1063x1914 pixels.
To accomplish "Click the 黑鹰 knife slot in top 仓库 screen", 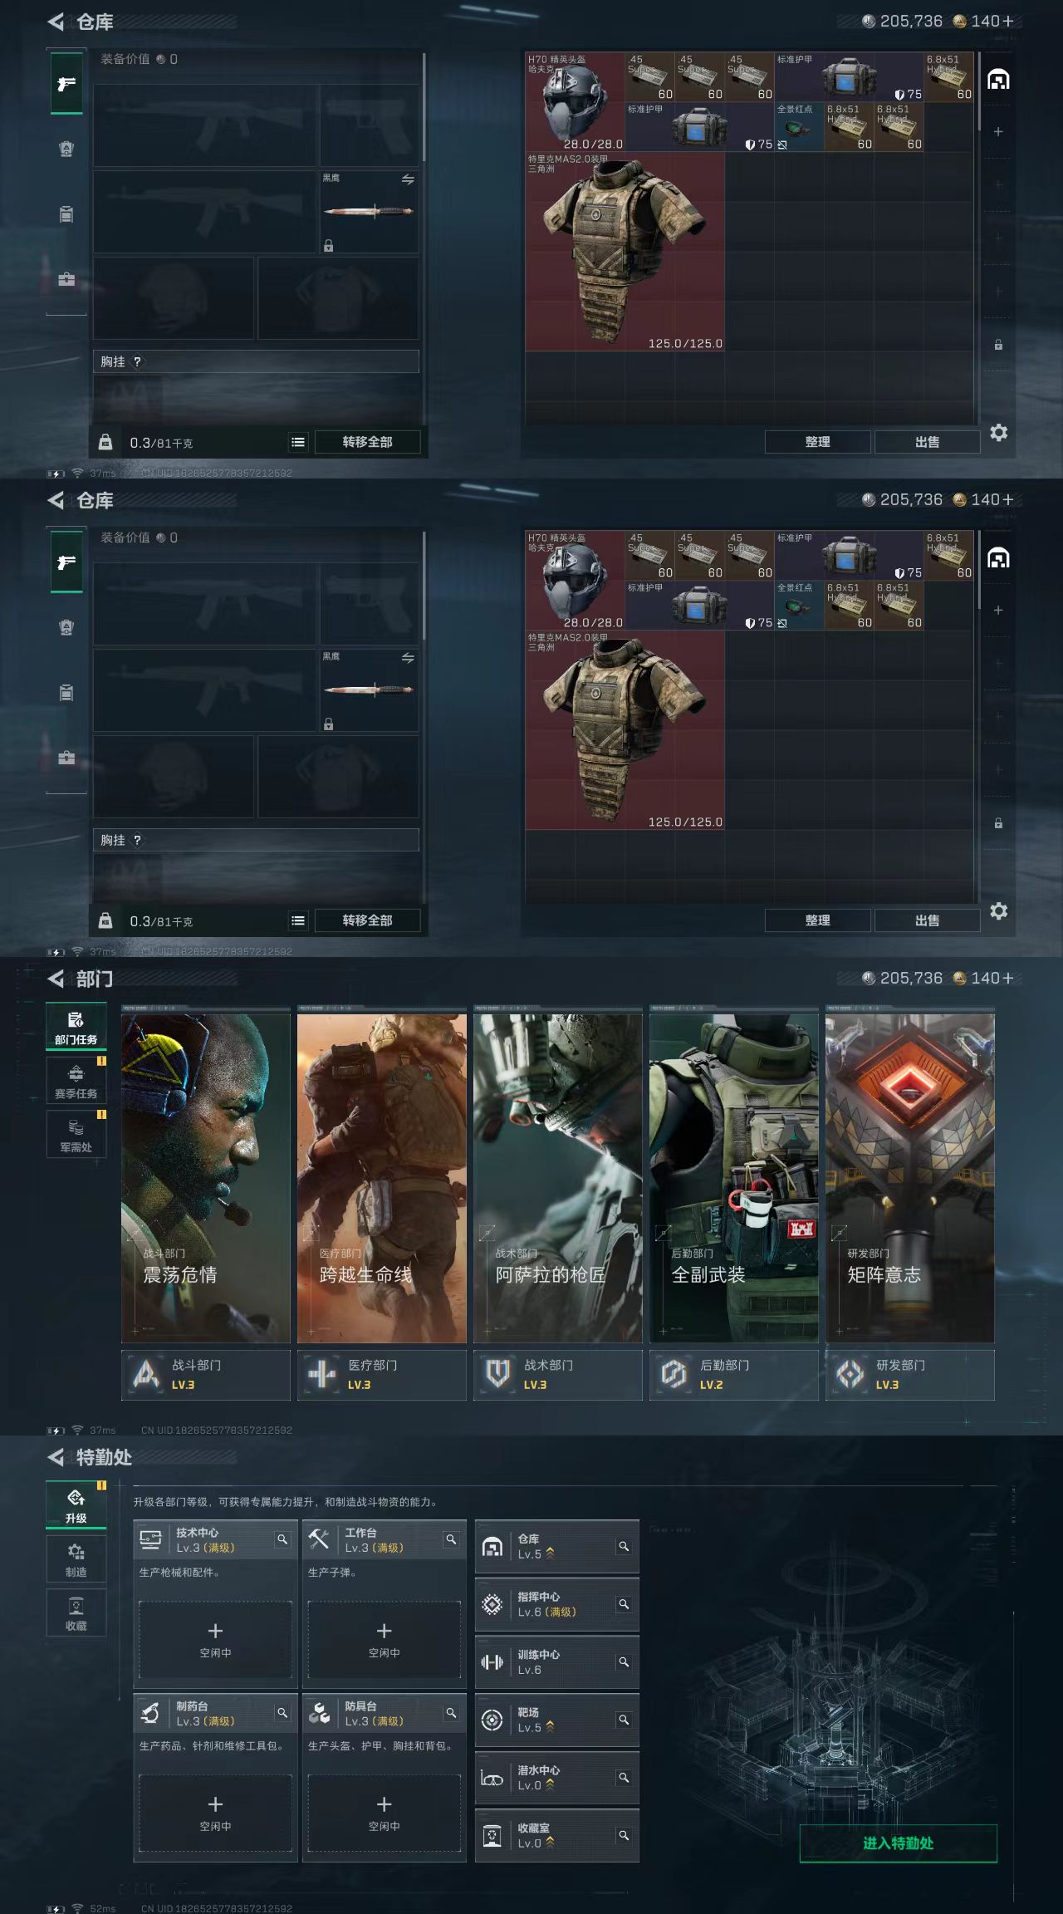I will pyautogui.click(x=369, y=212).
